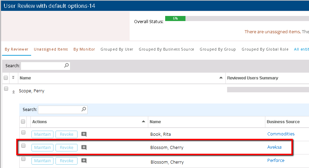Click the comment icon in the Perforce row
Image resolution: width=309 pixels, height=168 pixels.
pyautogui.click(x=84, y=161)
